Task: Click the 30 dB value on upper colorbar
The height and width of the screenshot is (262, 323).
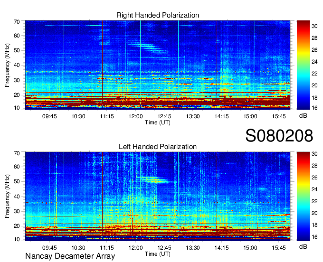Action: tap(314, 26)
